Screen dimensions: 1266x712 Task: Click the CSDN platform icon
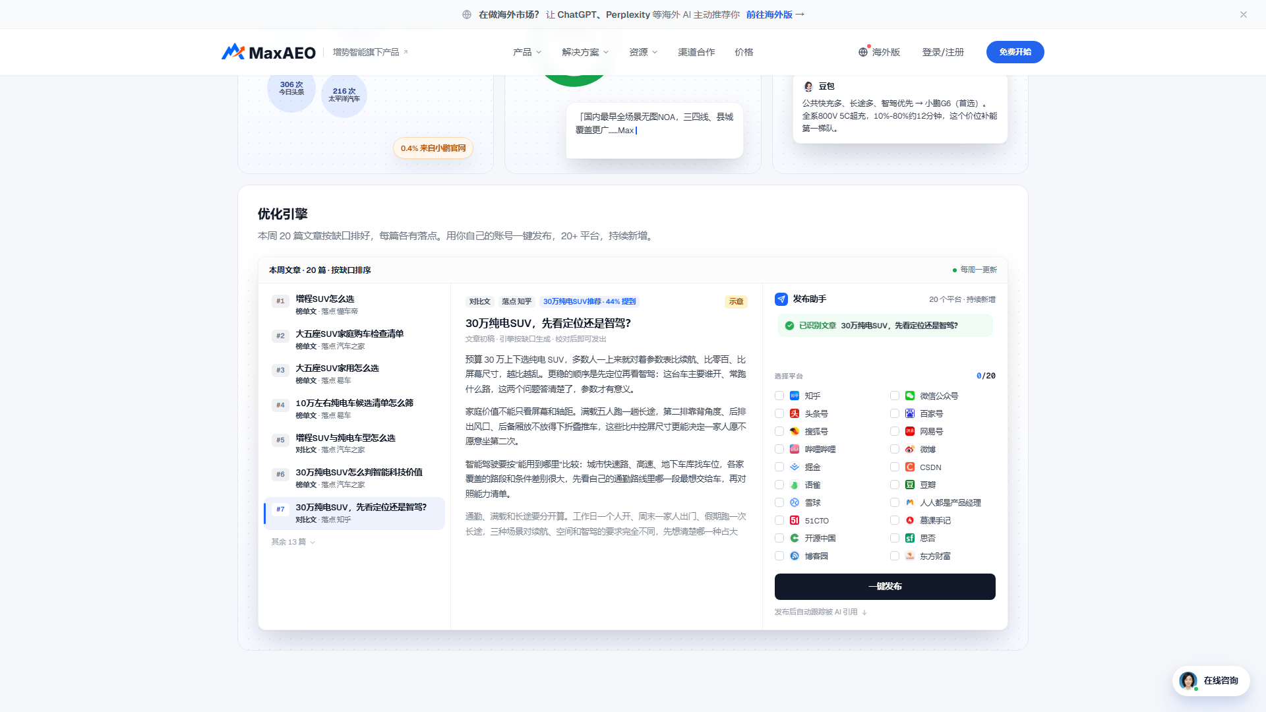[910, 467]
